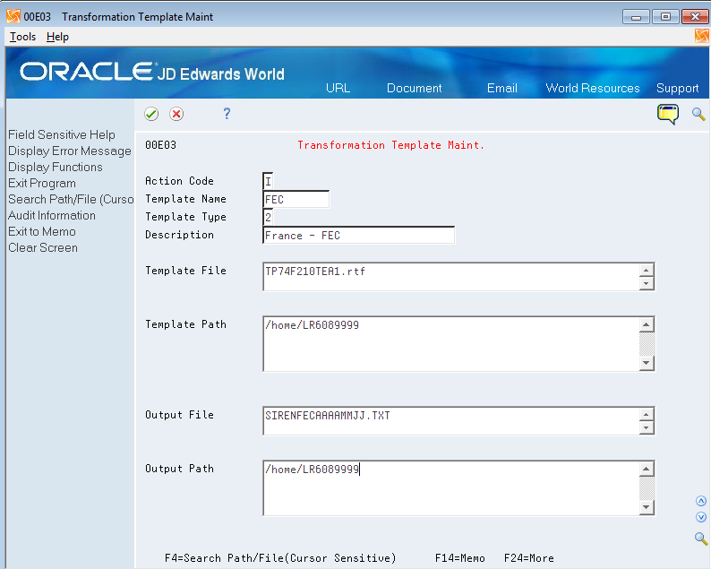Click the Template Name field
This screenshot has height=569, width=711.
[296, 199]
